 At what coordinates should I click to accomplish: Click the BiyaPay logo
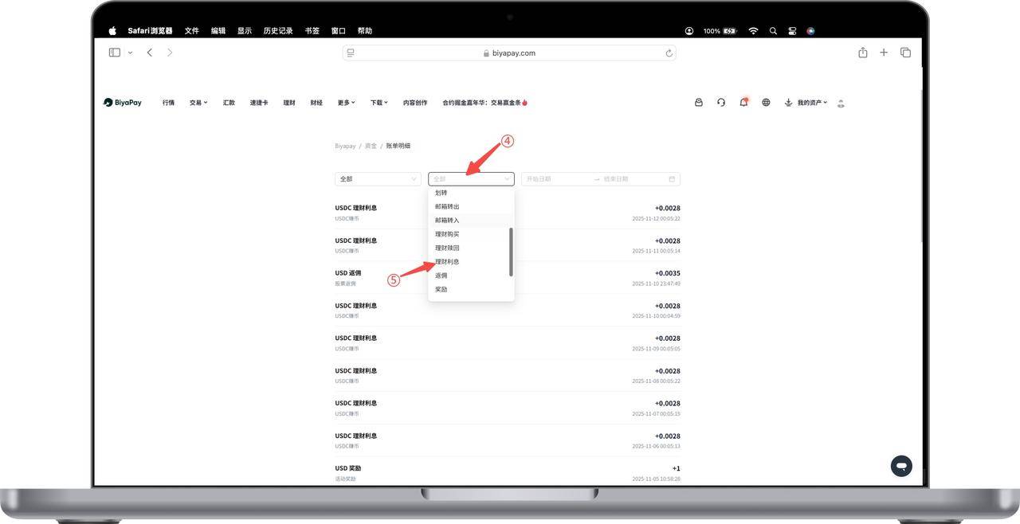[123, 103]
